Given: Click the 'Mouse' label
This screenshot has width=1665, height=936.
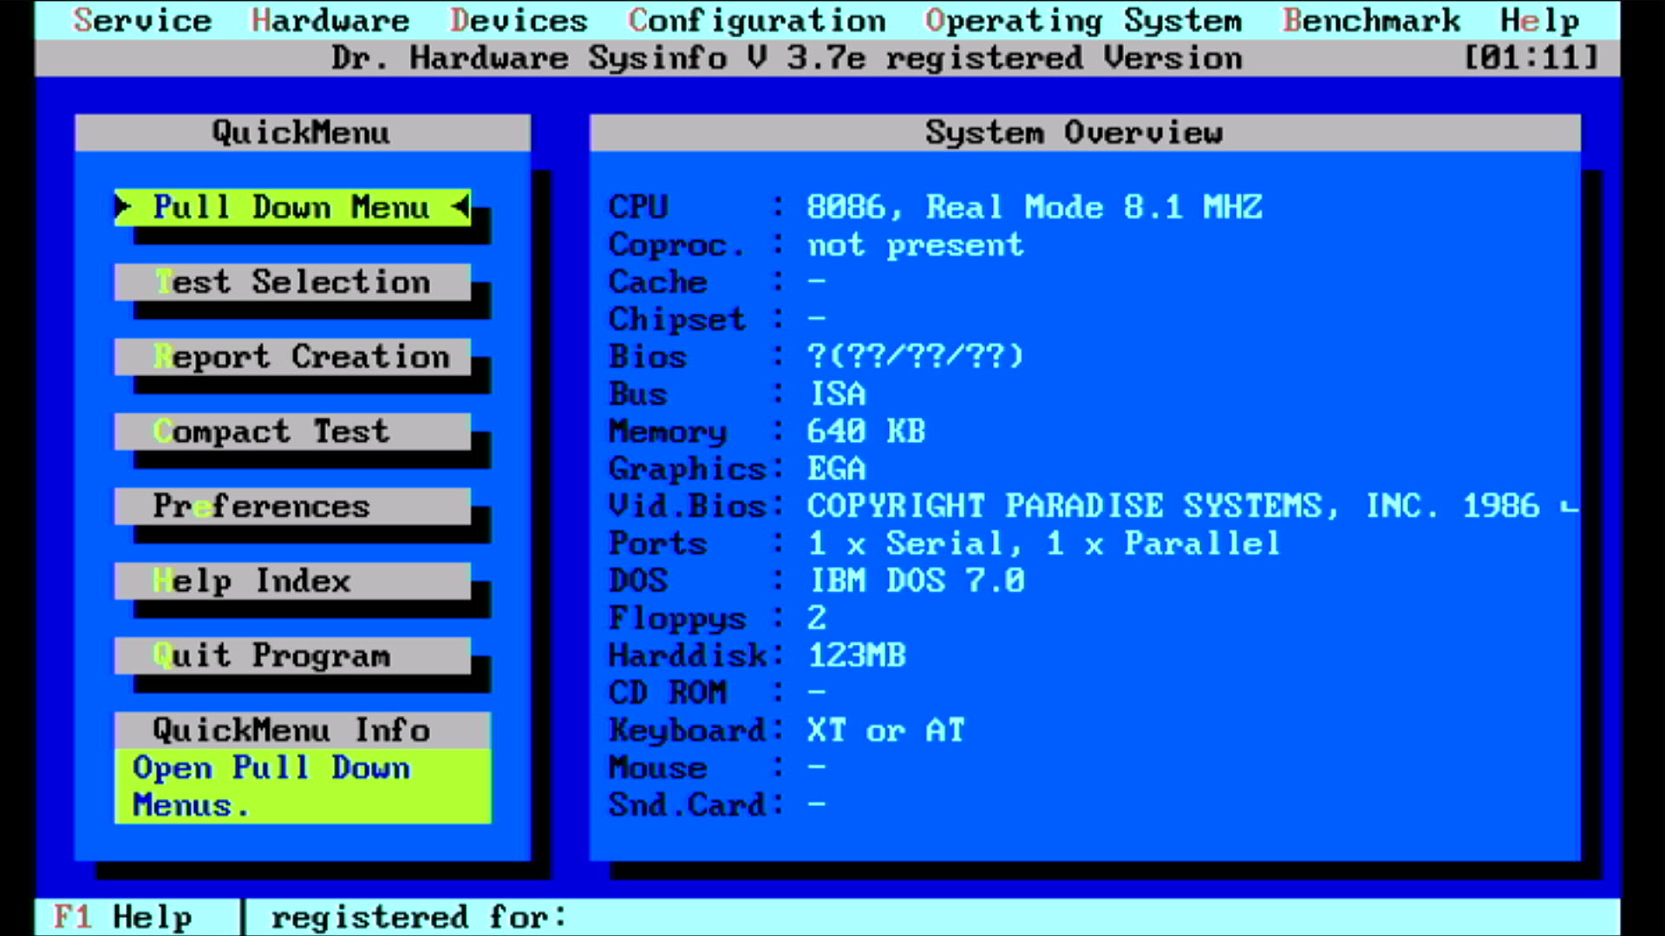Looking at the screenshot, I should coord(657,768).
